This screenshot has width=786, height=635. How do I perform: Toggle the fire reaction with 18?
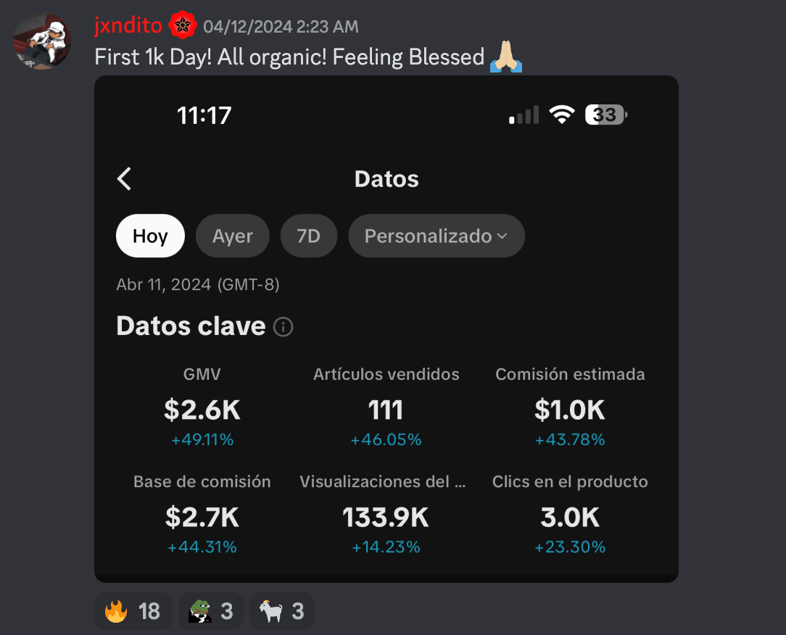coord(133,611)
